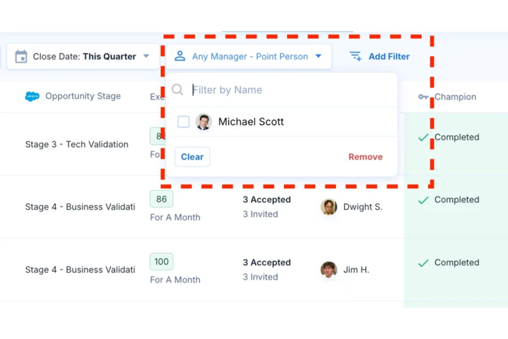Viewport: 508px width, 339px height.
Task: Click the 86 score badge
Action: [x=161, y=199]
